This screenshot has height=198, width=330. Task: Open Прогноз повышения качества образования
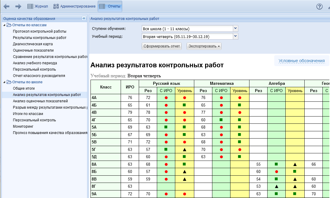coord(50,133)
